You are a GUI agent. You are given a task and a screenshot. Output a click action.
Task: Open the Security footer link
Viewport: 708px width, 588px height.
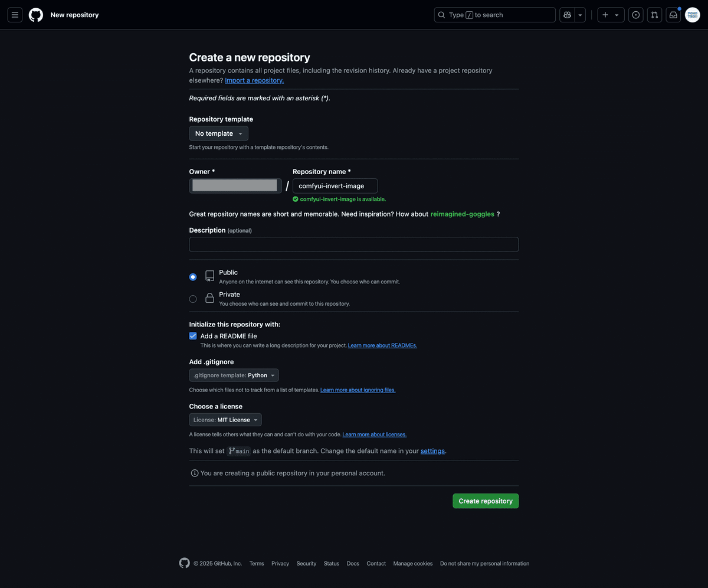[x=306, y=564]
